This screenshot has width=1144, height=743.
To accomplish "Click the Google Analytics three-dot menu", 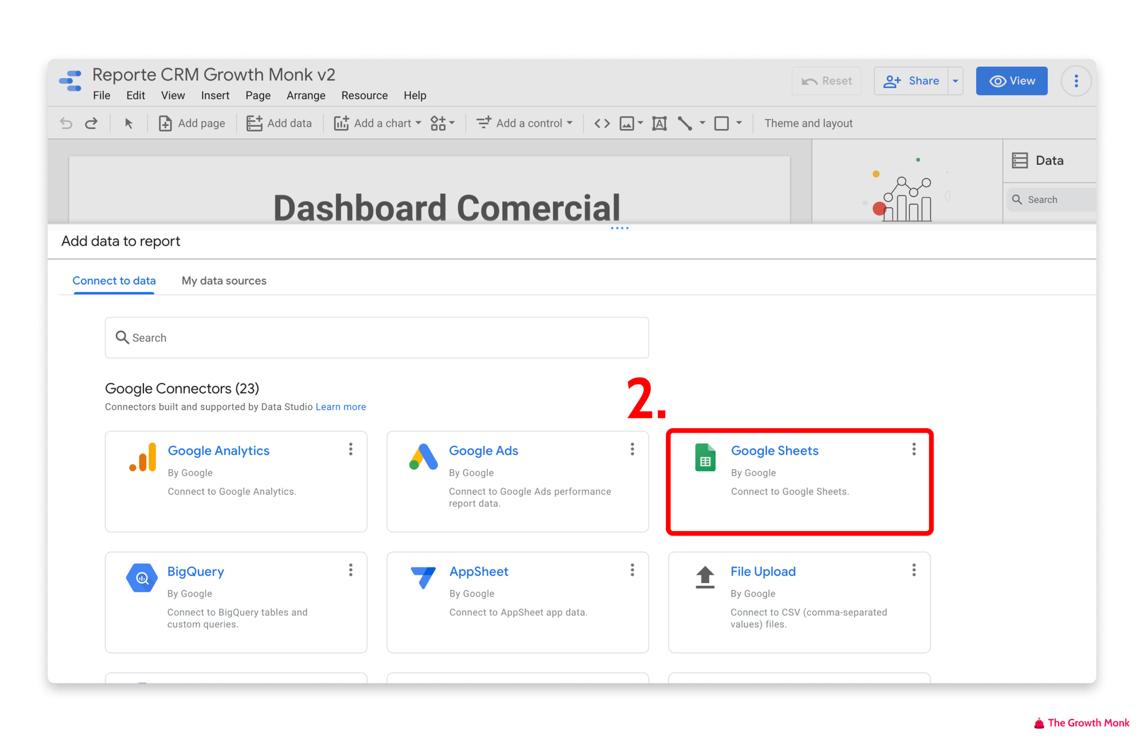I will [x=351, y=450].
